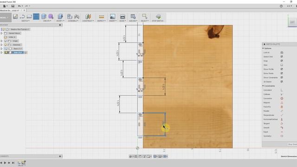
Task: Click the Redo arrow icon
Action: click(x=26, y=6)
